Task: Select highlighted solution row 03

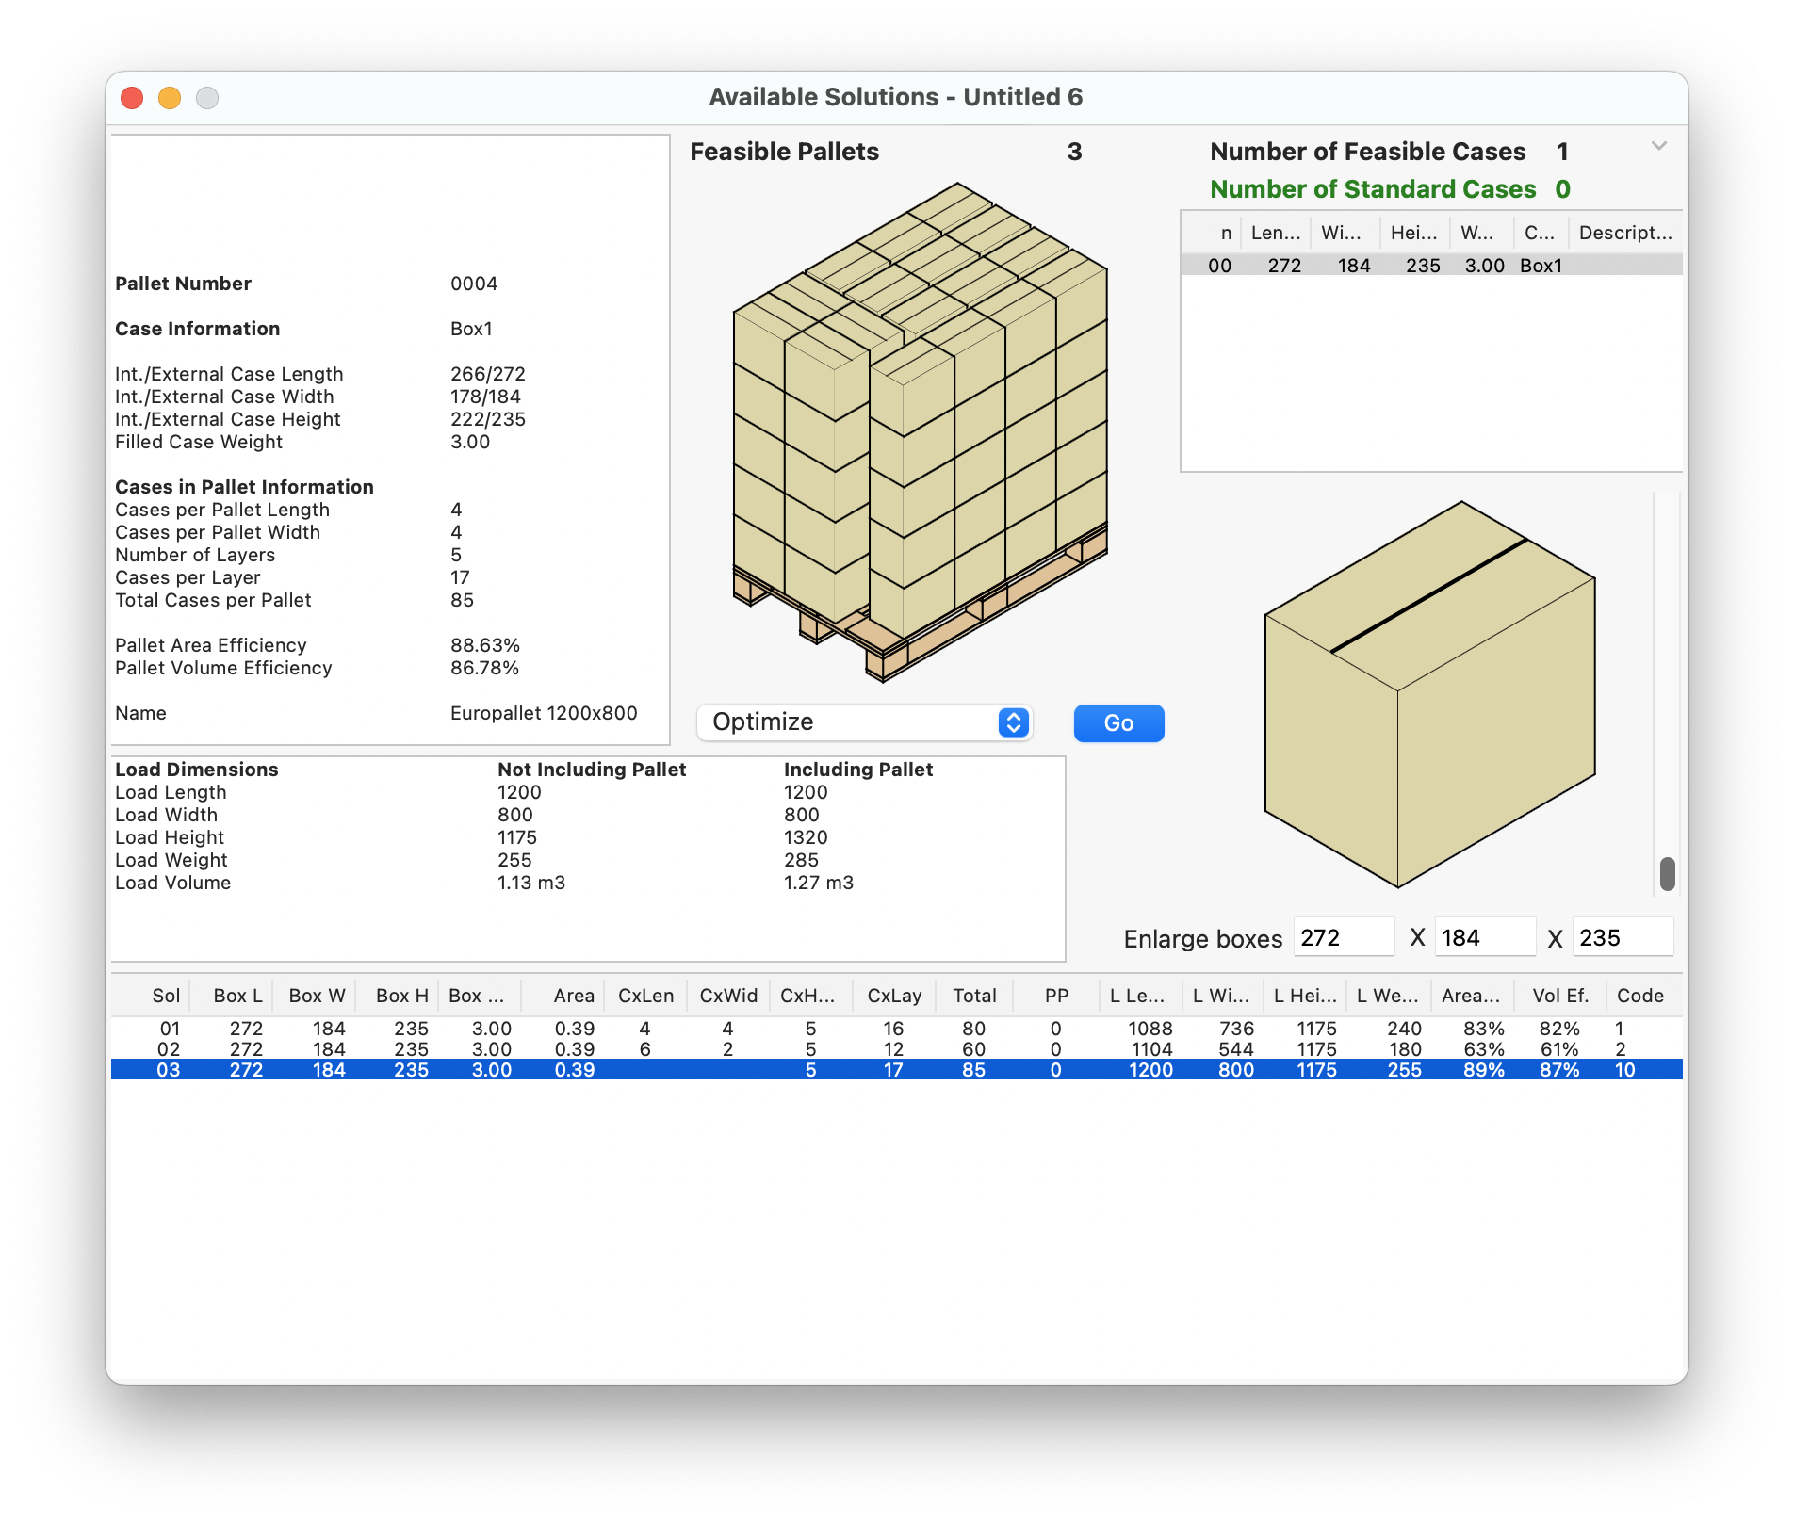Action: coord(896,1069)
